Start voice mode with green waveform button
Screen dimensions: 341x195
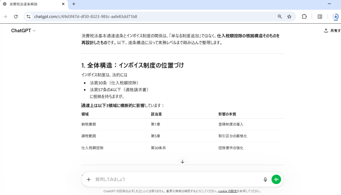(x=276, y=179)
